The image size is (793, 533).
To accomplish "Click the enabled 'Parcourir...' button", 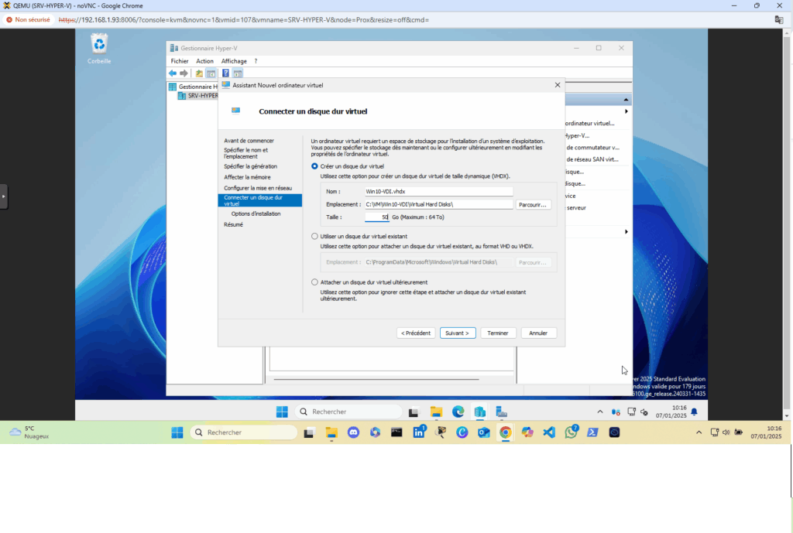I will pos(533,204).
